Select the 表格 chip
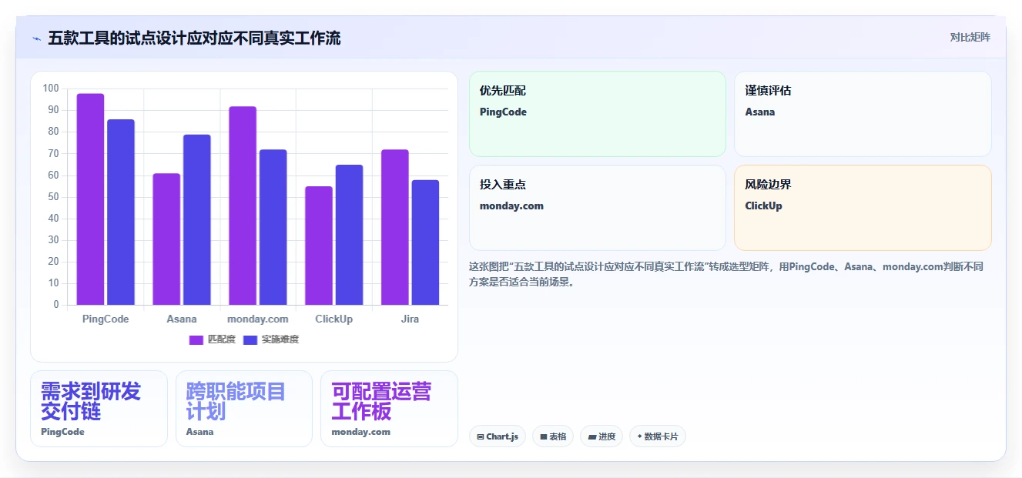Image resolution: width=1022 pixels, height=478 pixels. point(553,436)
